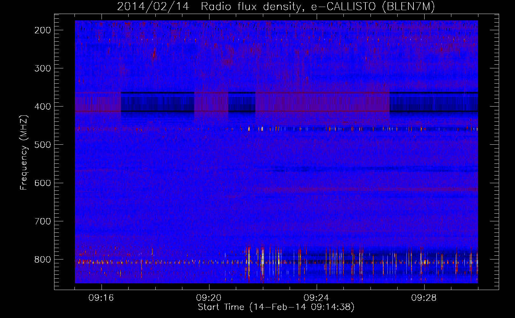
Task: Click the 09:16 time tick label
Action: coord(101,298)
